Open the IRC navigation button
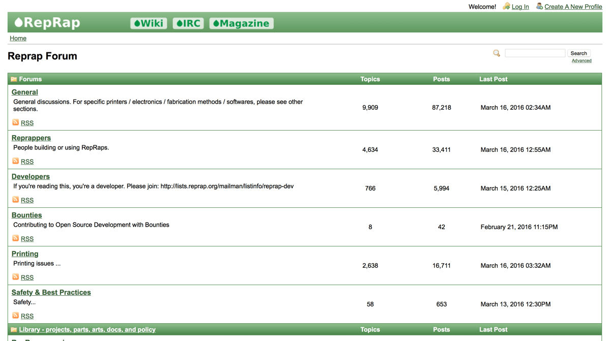610x341 pixels. (x=188, y=23)
